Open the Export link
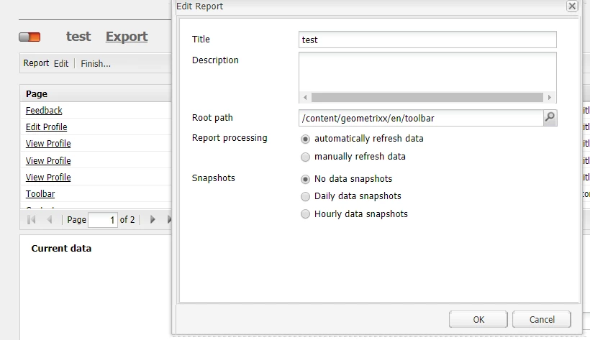 click(127, 37)
